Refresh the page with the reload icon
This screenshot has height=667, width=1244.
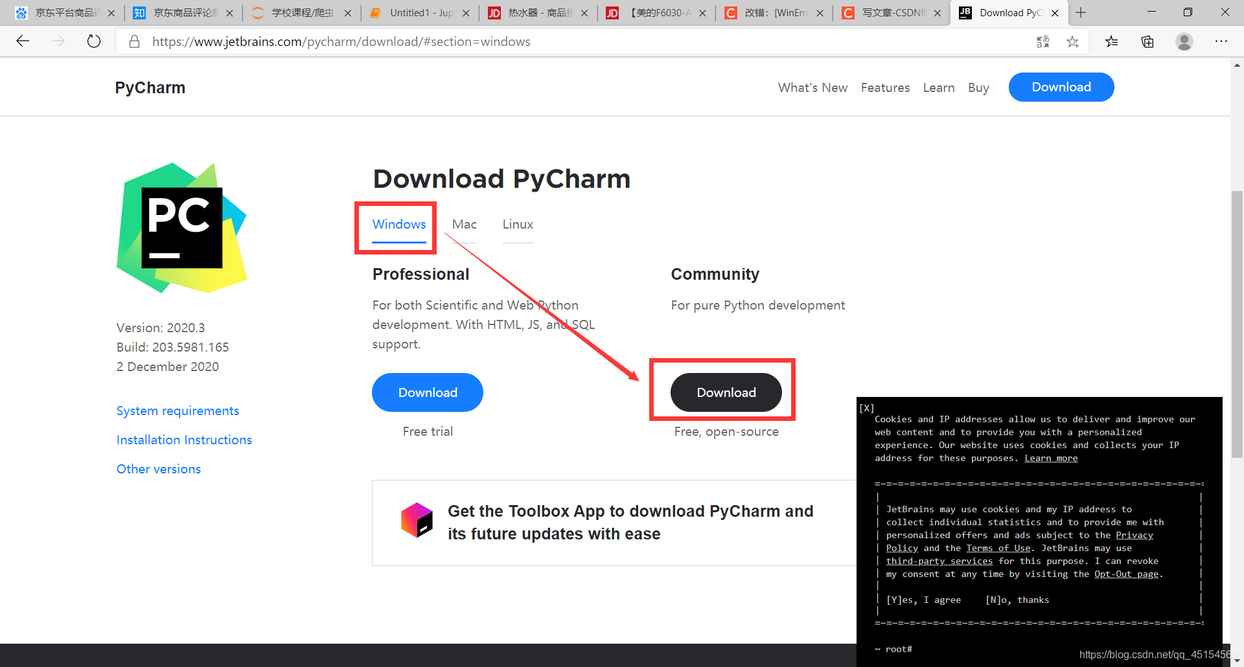[94, 41]
